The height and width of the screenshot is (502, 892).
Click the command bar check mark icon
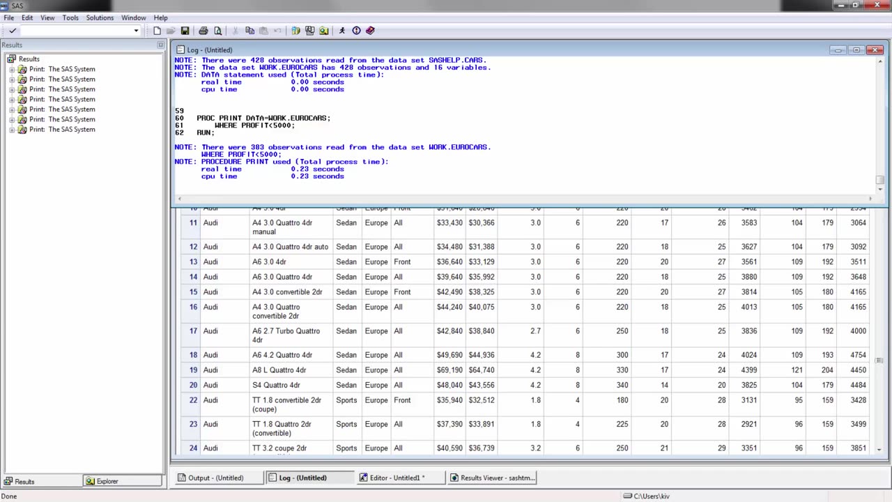pos(13,31)
